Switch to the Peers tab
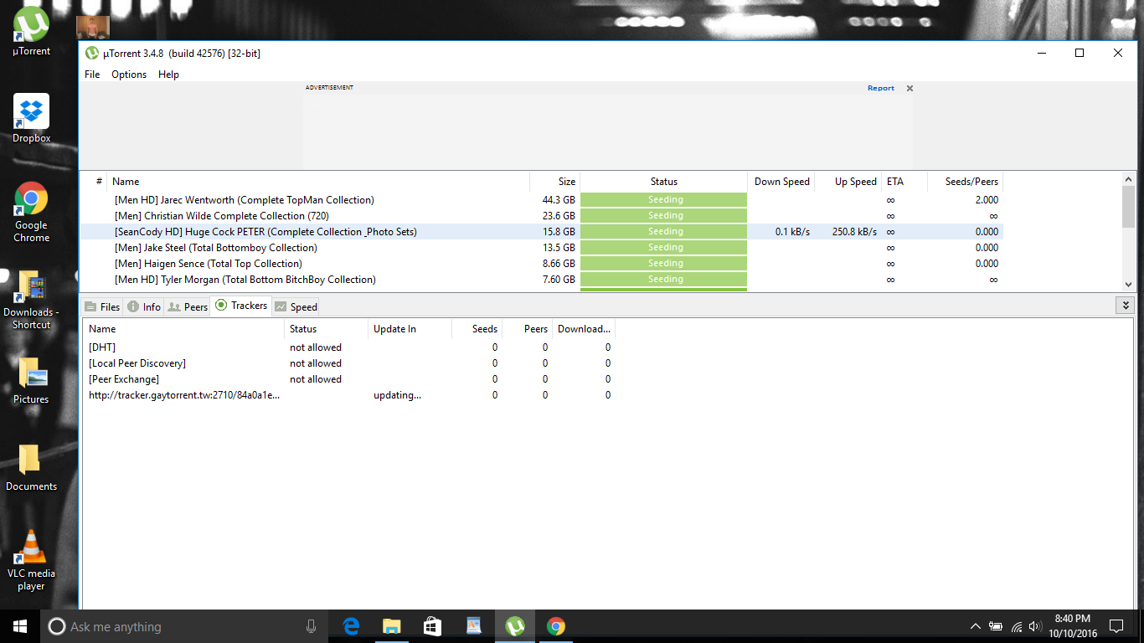 pyautogui.click(x=188, y=307)
